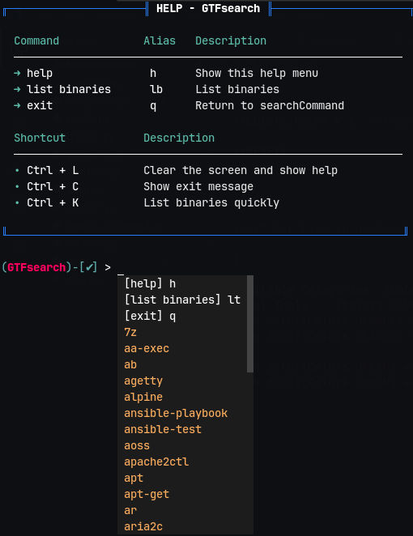Click 'List binaries quickly' description
The image size is (413, 536).
point(211,202)
